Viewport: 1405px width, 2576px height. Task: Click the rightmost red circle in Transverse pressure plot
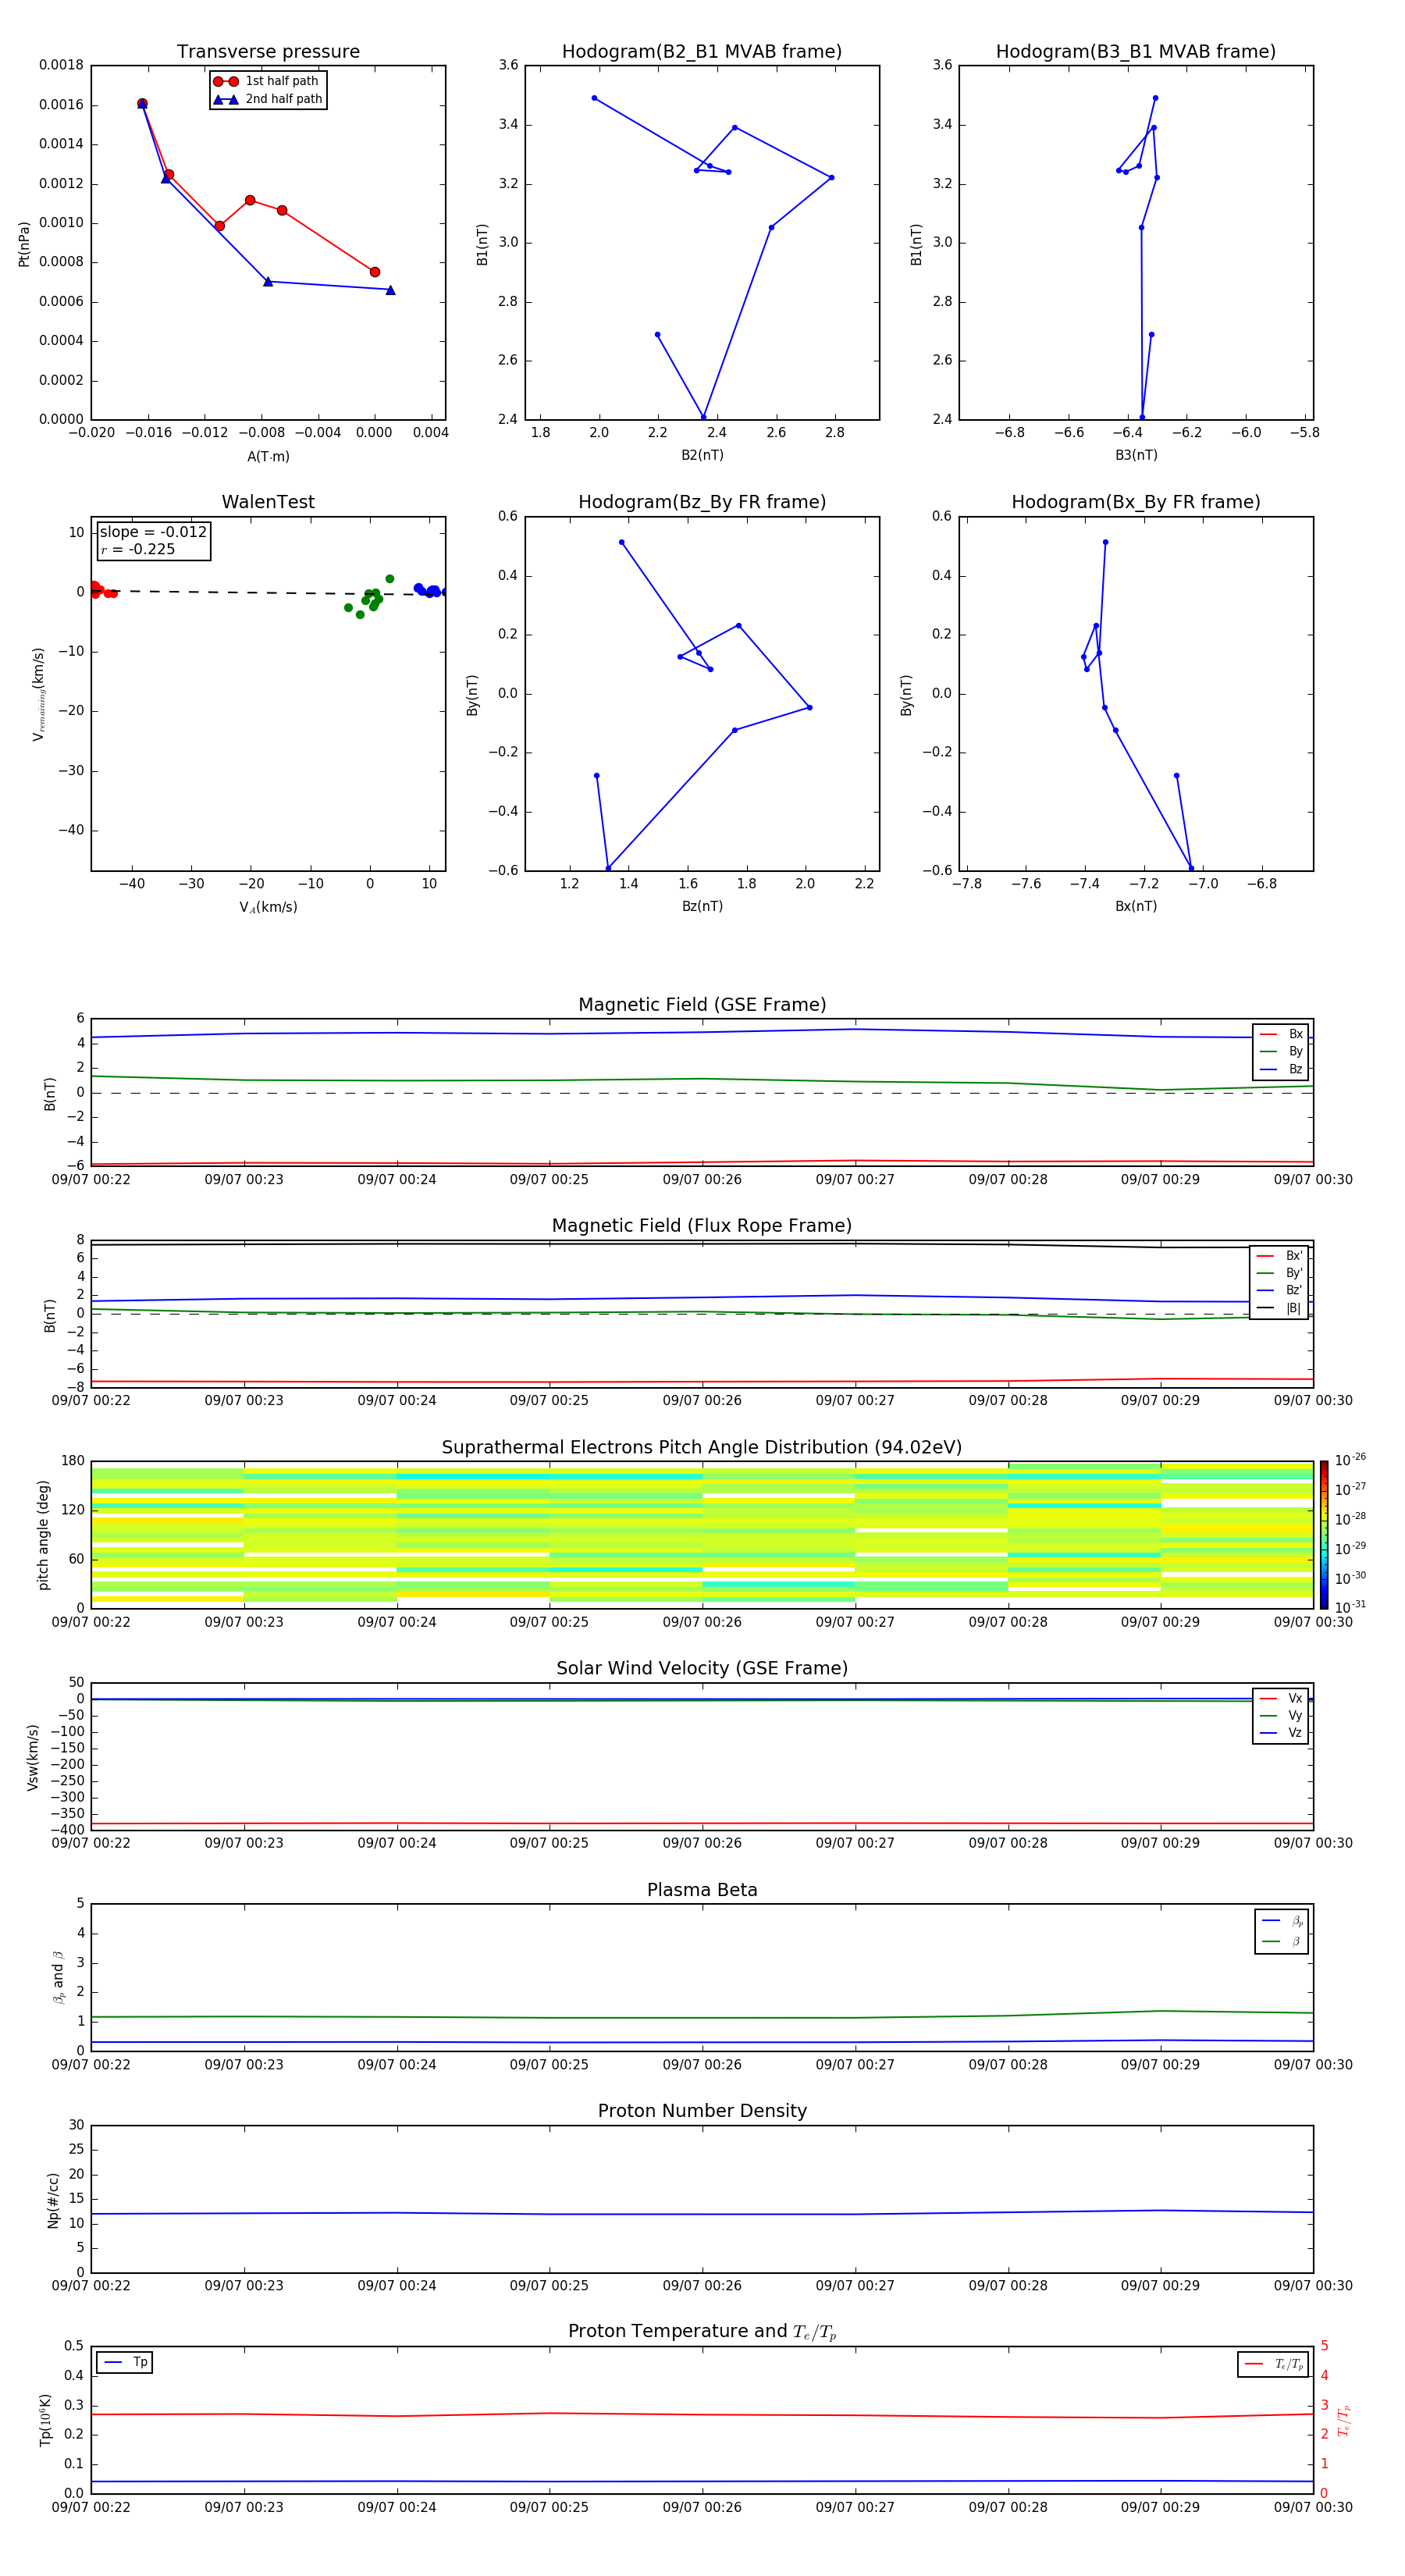tap(375, 272)
